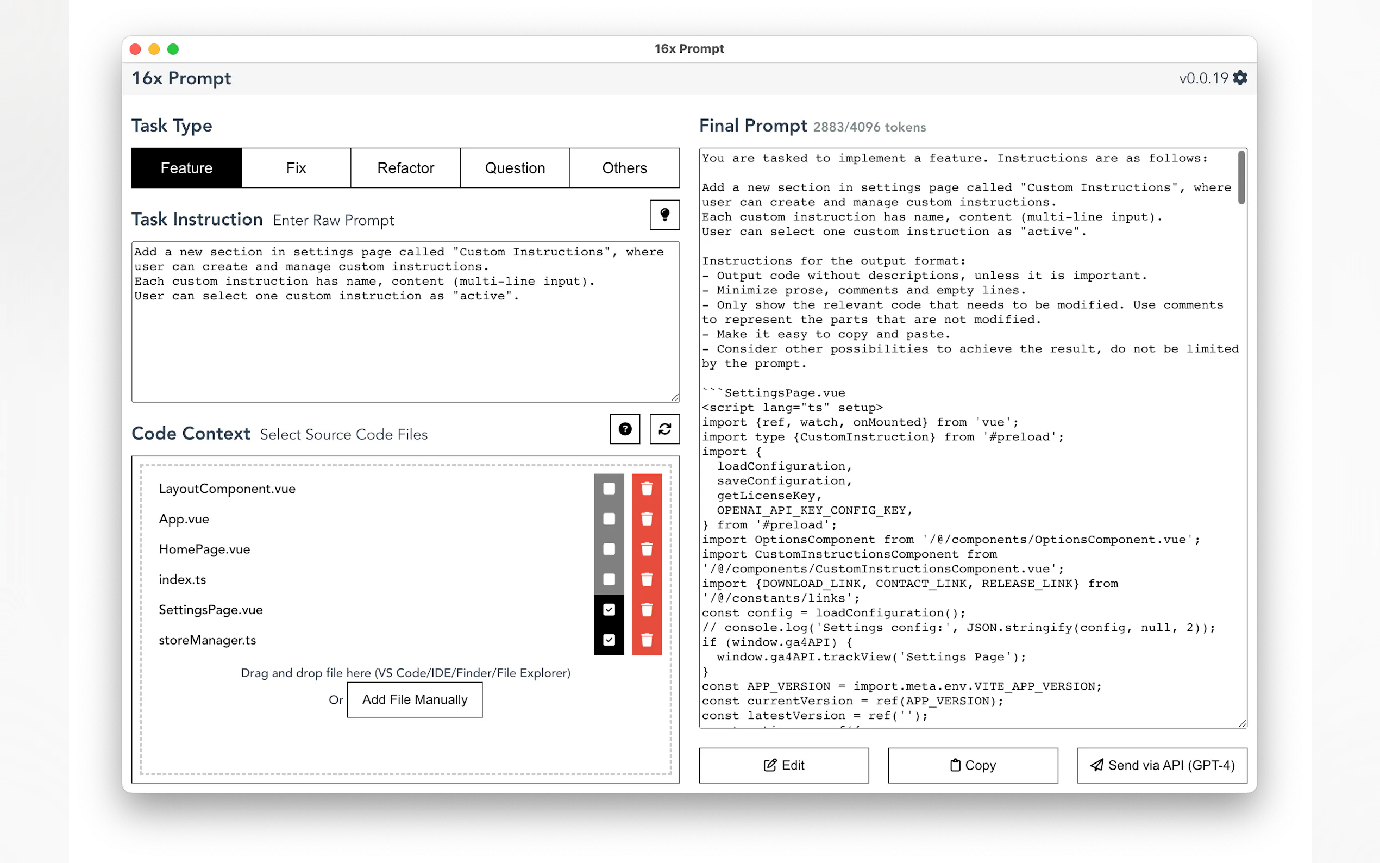Delete LayoutComponent.vue with trash icon
Viewport: 1380px width, 863px height.
pos(647,489)
